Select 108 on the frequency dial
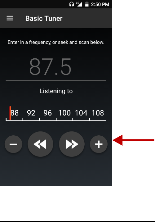 click(98, 113)
